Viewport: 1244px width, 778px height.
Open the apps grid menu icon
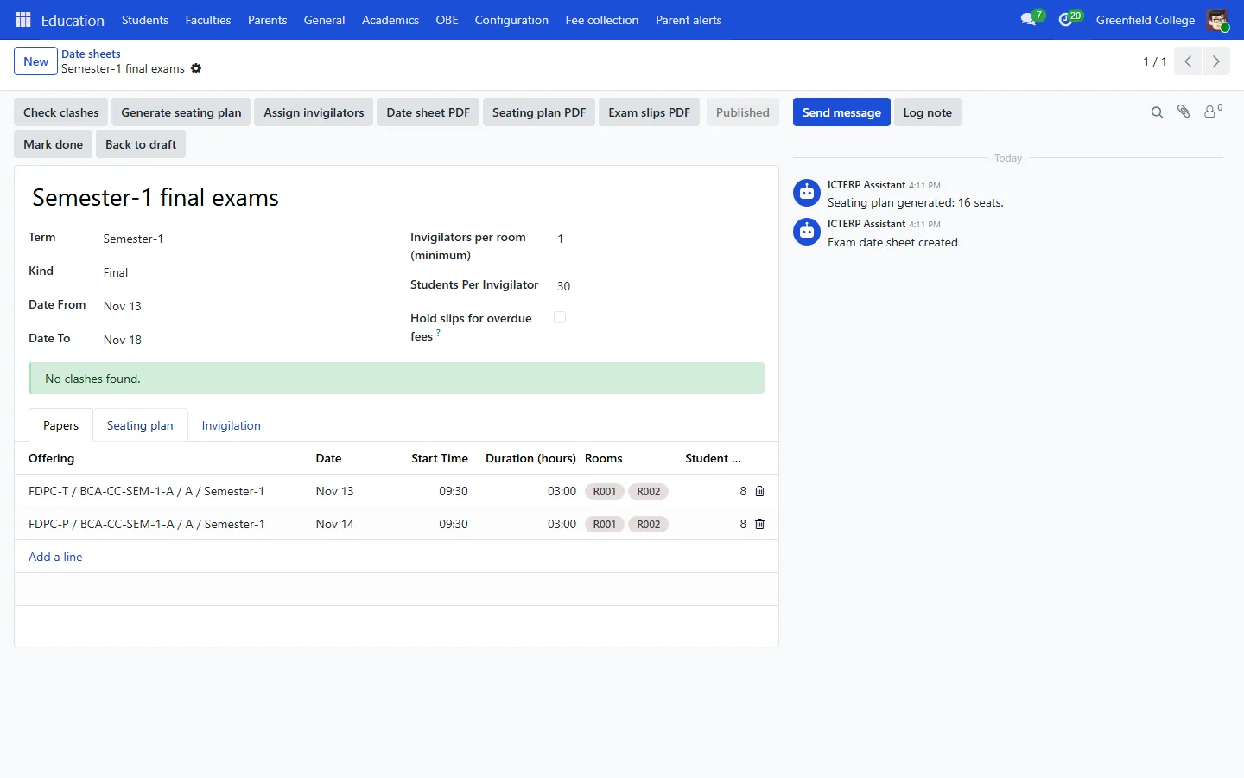click(23, 20)
